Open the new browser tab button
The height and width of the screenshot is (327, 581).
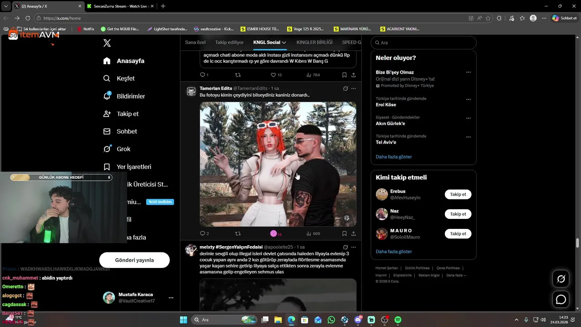[x=163, y=6]
